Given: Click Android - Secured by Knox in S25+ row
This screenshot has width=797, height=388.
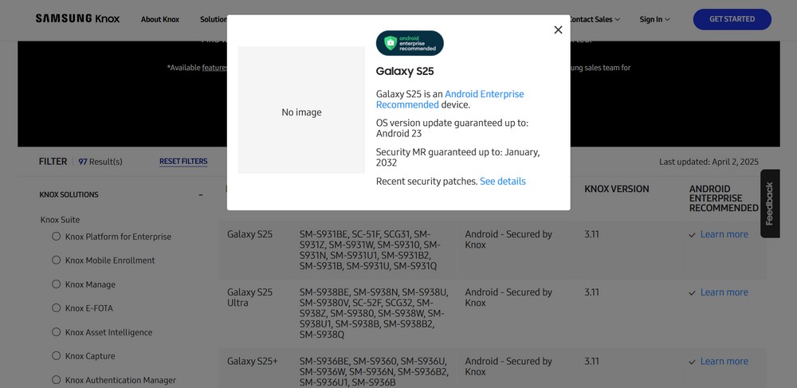Looking at the screenshot, I should (x=508, y=366).
